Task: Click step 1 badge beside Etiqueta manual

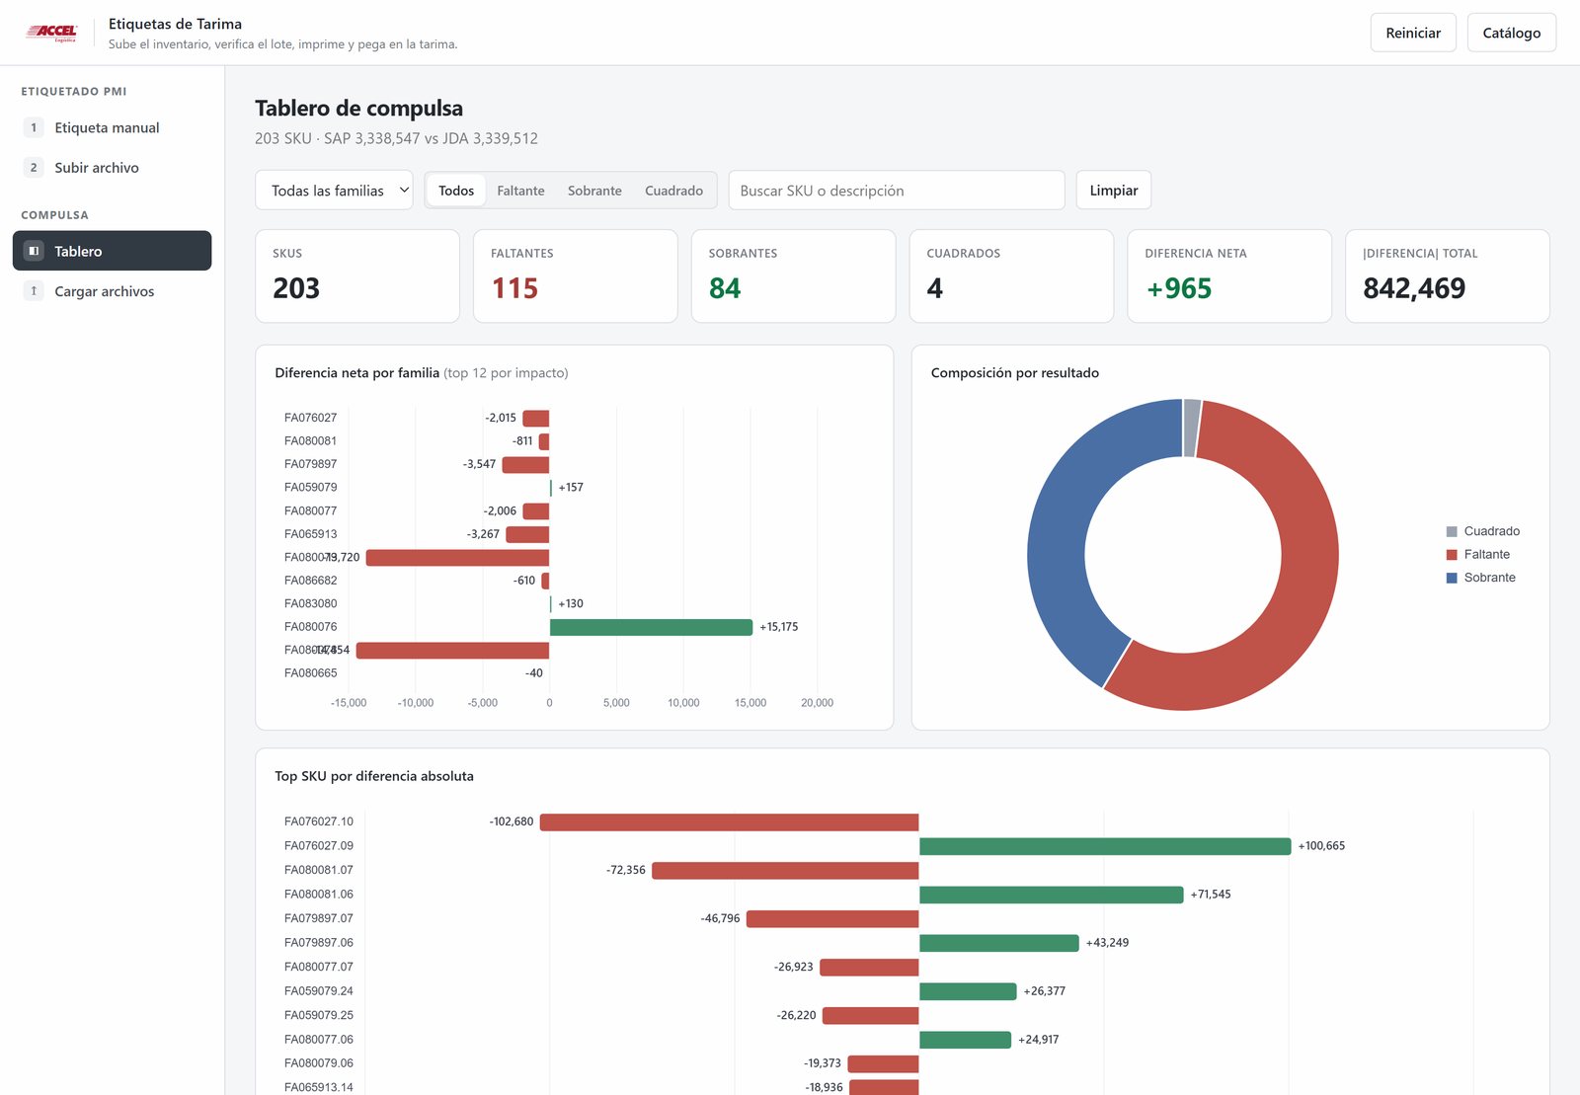Action: pos(34,127)
